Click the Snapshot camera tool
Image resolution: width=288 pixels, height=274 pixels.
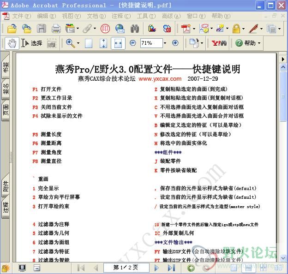coord(51,43)
